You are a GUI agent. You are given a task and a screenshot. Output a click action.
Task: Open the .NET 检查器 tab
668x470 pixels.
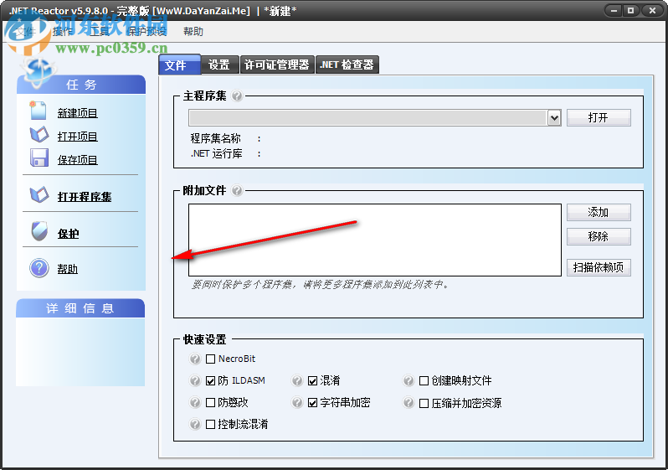pyautogui.click(x=347, y=65)
